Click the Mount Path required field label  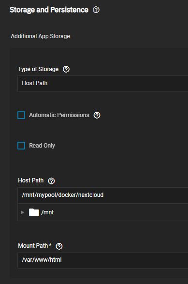pos(35,246)
